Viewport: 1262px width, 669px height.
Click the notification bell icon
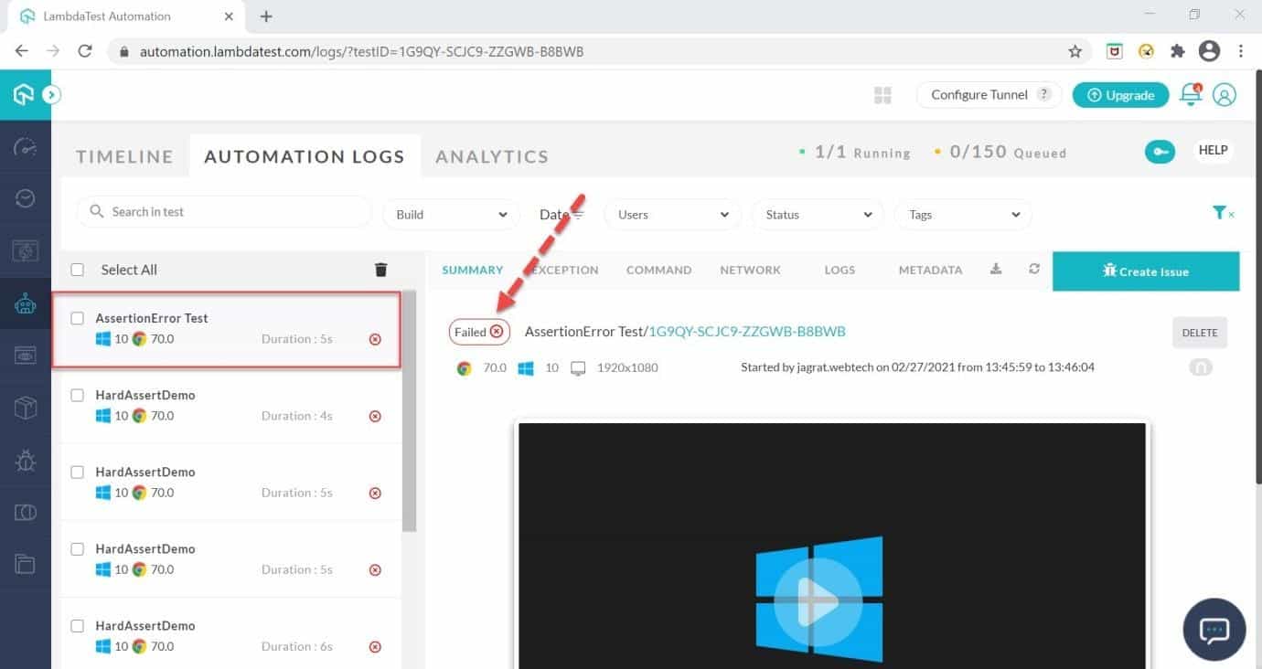[1190, 94]
